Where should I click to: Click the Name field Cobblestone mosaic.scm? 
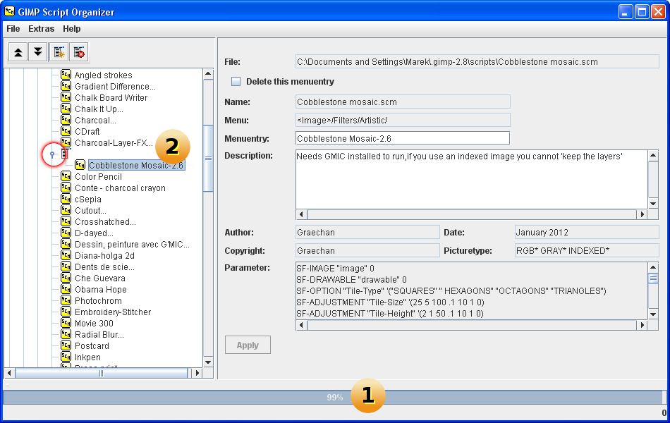click(403, 102)
